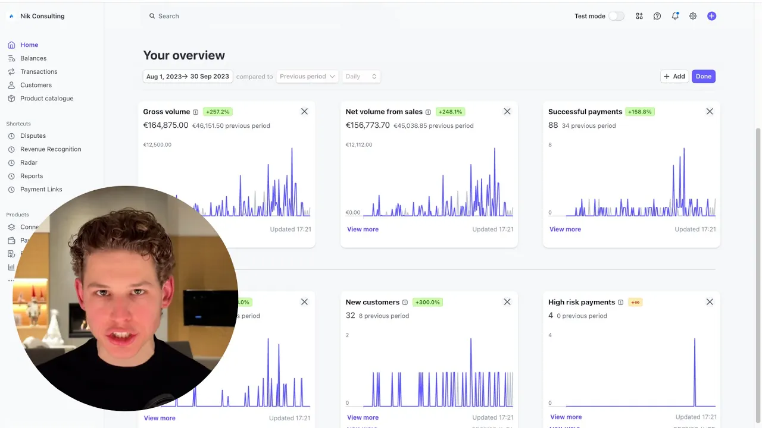Expand the Previous period dropdown

pyautogui.click(x=307, y=76)
